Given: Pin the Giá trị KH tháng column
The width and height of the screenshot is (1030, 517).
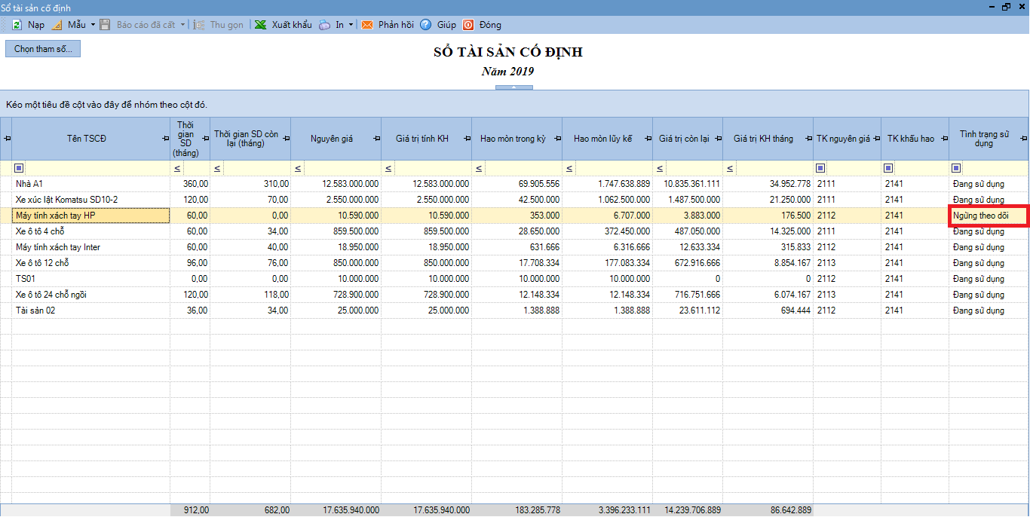Looking at the screenshot, I should (808, 139).
